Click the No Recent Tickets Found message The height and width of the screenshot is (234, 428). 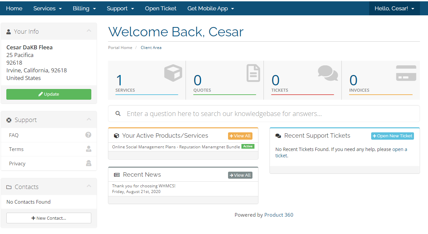click(341, 152)
